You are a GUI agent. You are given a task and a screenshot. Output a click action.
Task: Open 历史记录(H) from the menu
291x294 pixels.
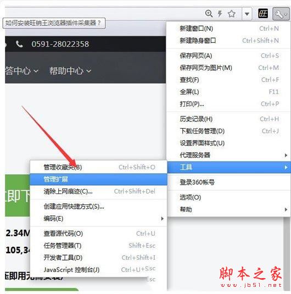(228, 119)
